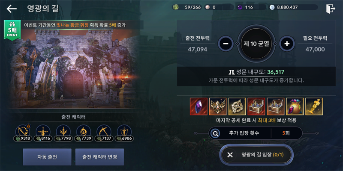Select the character with 9318 power
This screenshot has height=171, width=343.
click(x=23, y=133)
